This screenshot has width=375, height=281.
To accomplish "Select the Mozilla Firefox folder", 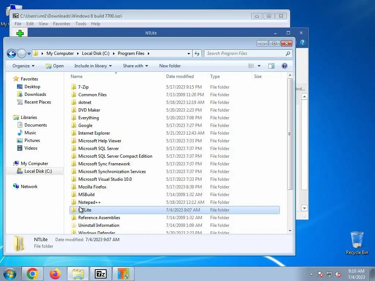I will [92, 187].
